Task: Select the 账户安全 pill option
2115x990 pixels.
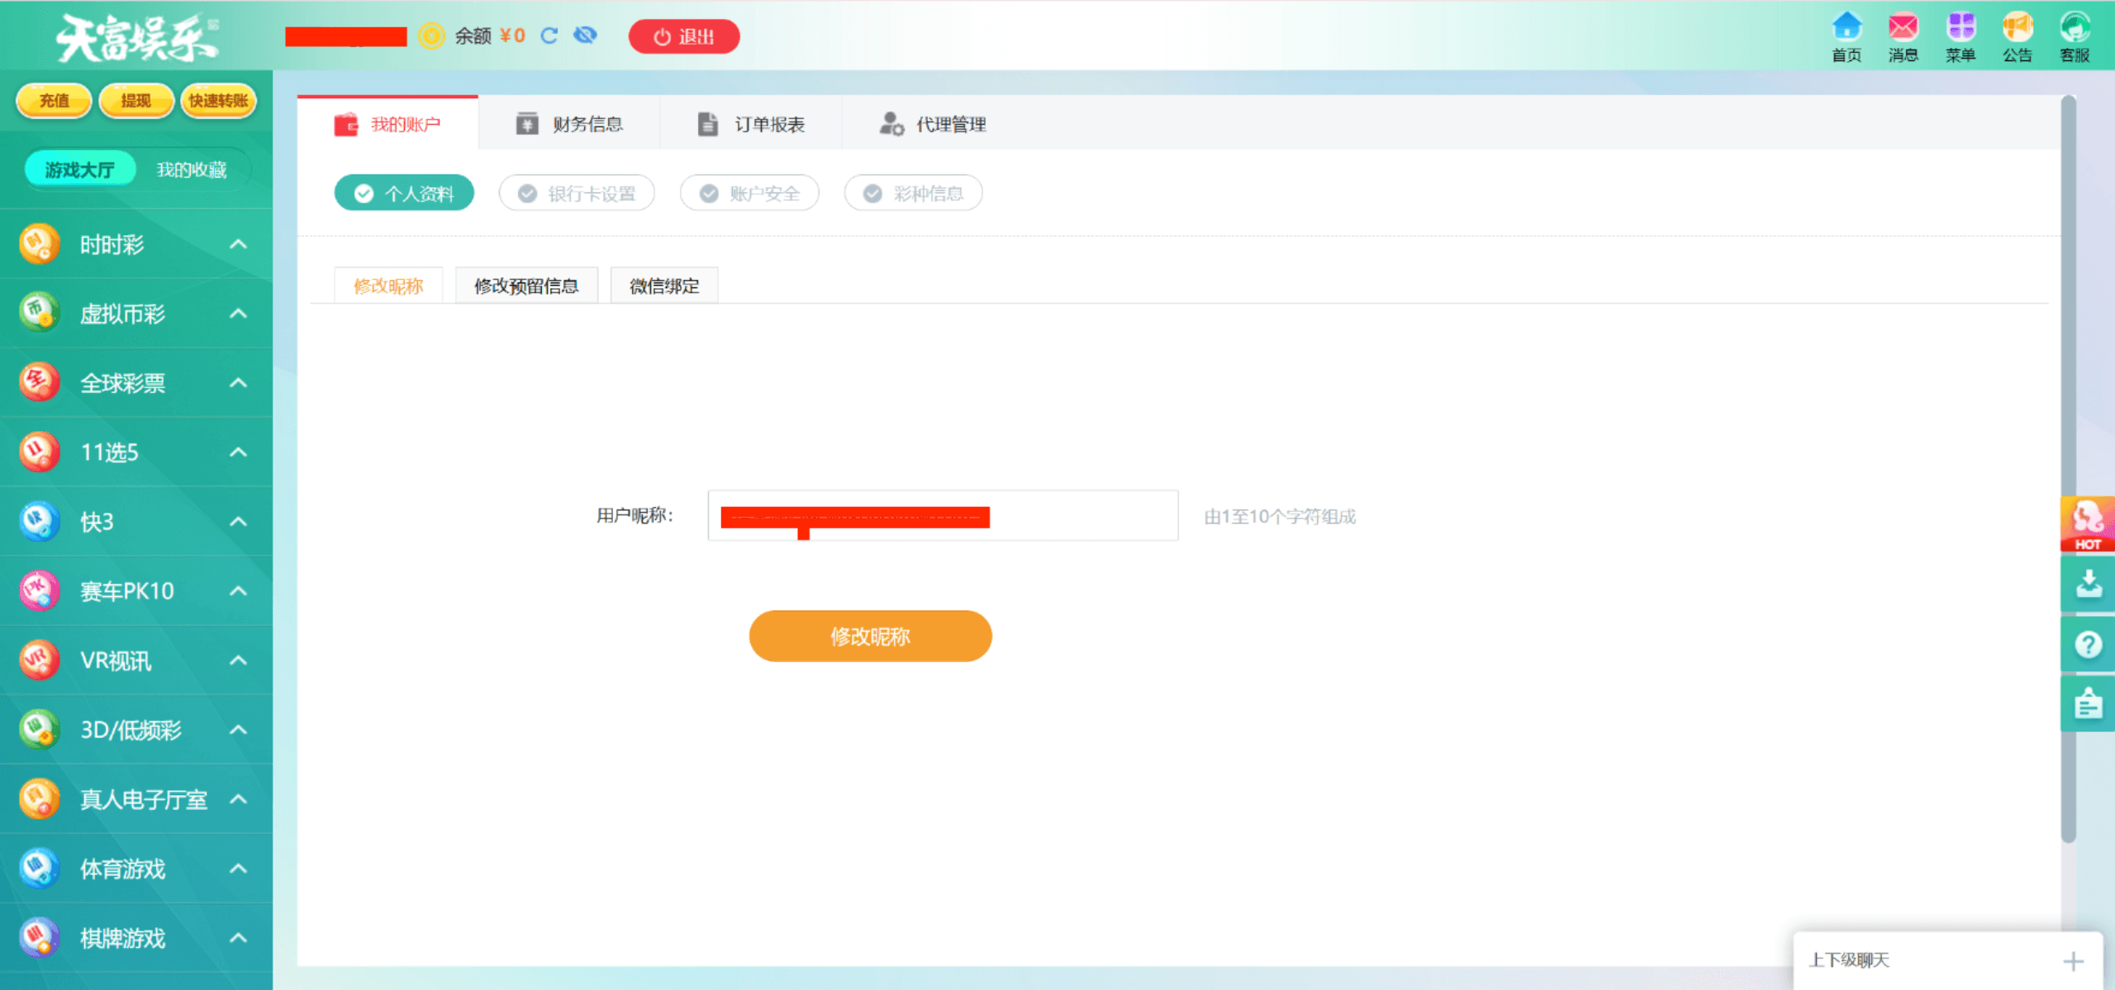Action: pos(749,193)
